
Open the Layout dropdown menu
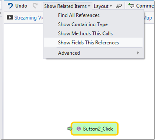pyautogui.click(x=103, y=6)
